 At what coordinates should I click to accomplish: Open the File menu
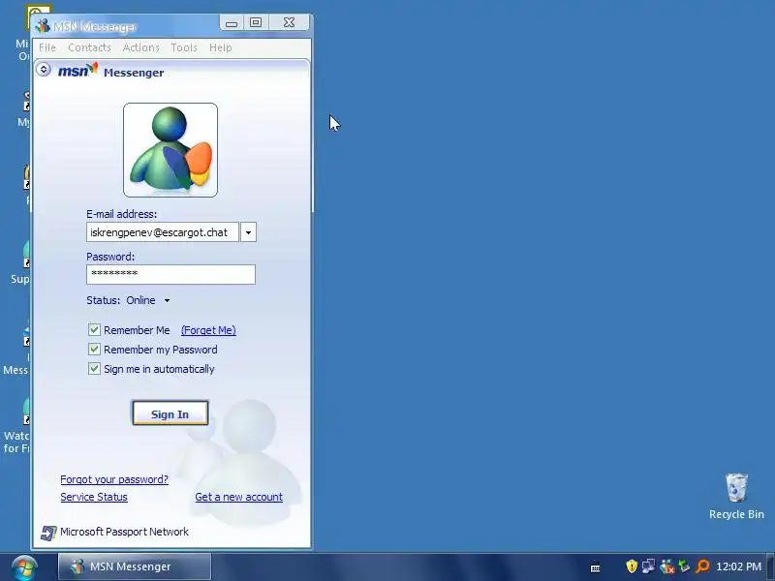(x=47, y=47)
